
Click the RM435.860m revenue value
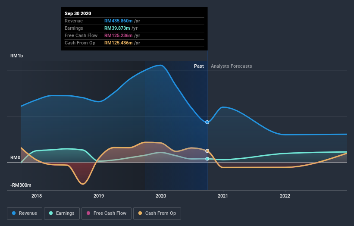click(x=118, y=21)
